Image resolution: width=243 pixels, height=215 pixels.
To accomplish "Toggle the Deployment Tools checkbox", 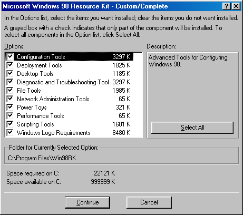I will click(10, 65).
